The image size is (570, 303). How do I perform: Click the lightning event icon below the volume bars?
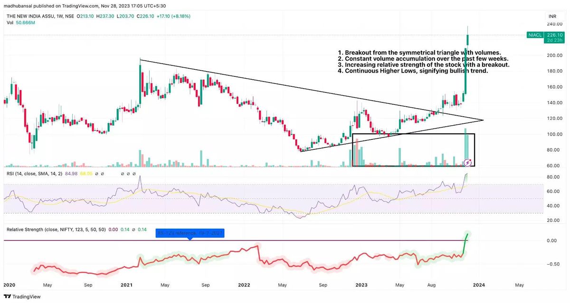tap(468, 163)
